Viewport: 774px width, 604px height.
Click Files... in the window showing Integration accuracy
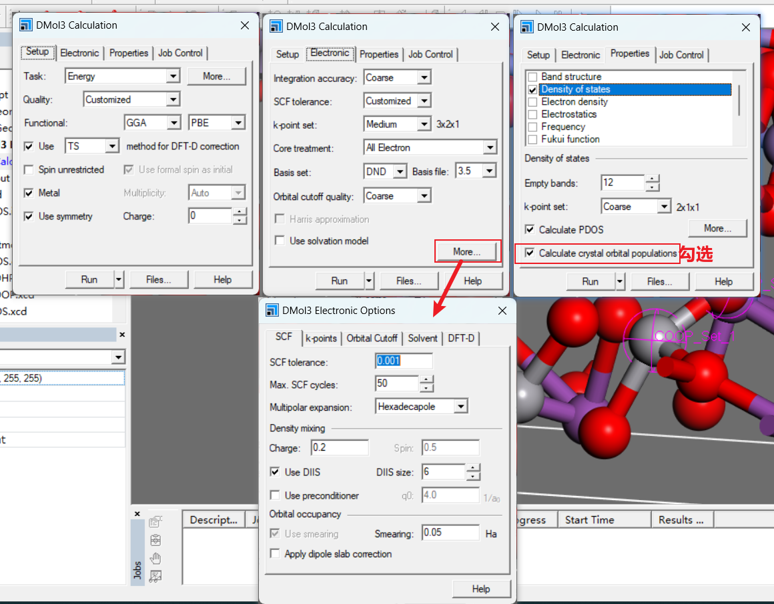point(409,281)
